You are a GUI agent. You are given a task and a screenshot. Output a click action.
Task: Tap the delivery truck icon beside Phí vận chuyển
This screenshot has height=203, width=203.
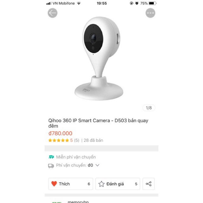(51, 166)
